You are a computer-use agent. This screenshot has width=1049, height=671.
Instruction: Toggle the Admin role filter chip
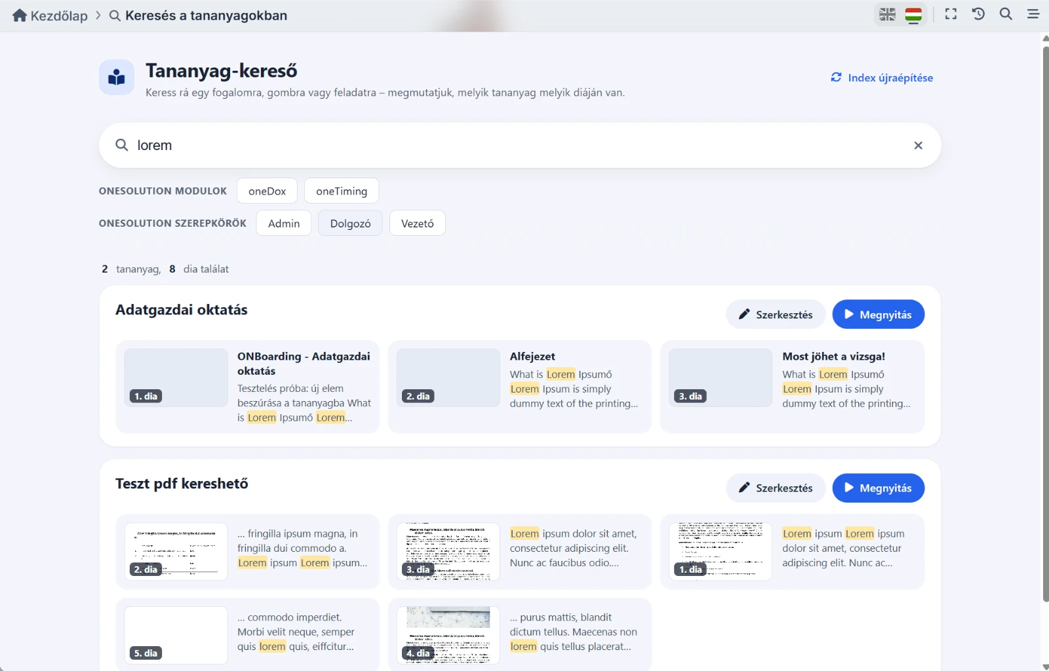[284, 223]
